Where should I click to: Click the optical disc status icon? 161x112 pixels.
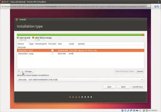[125, 110]
